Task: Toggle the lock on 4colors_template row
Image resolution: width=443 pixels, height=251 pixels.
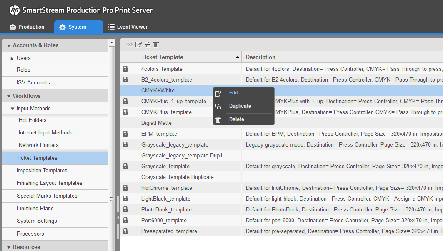Action: (x=125, y=69)
